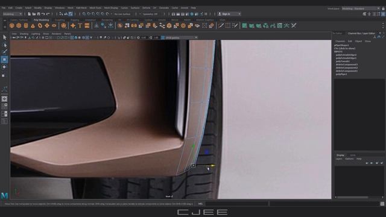Viewport: 386px width, 217px height.
Task: Click the MEL command line input field
Action: pyautogui.click(x=237, y=204)
